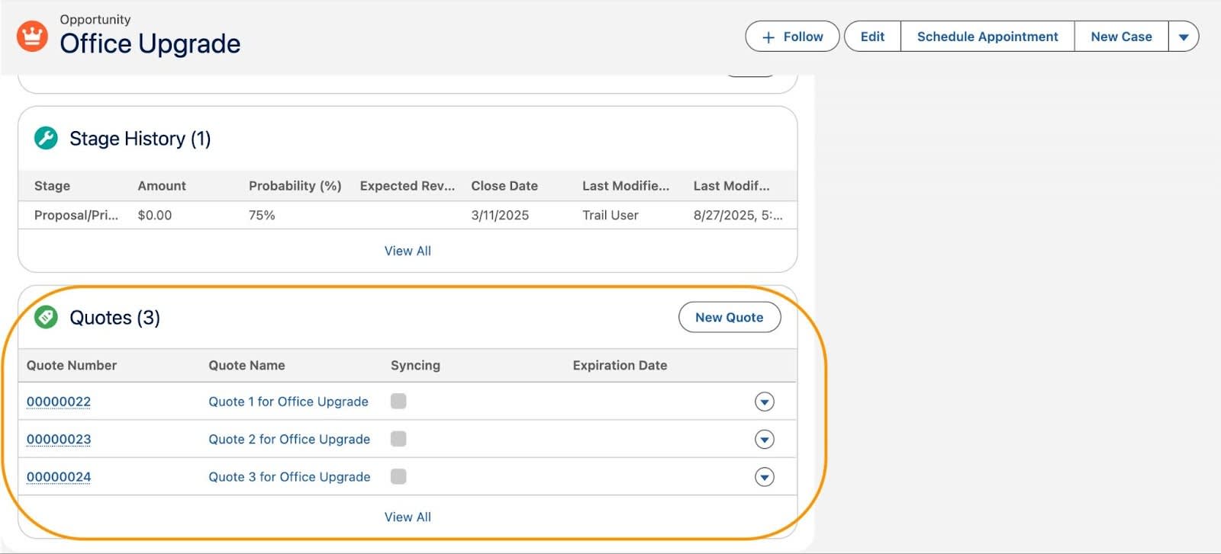Viewport: 1221px width, 554px height.
Task: Open quote number 00000022 link
Action: (59, 402)
